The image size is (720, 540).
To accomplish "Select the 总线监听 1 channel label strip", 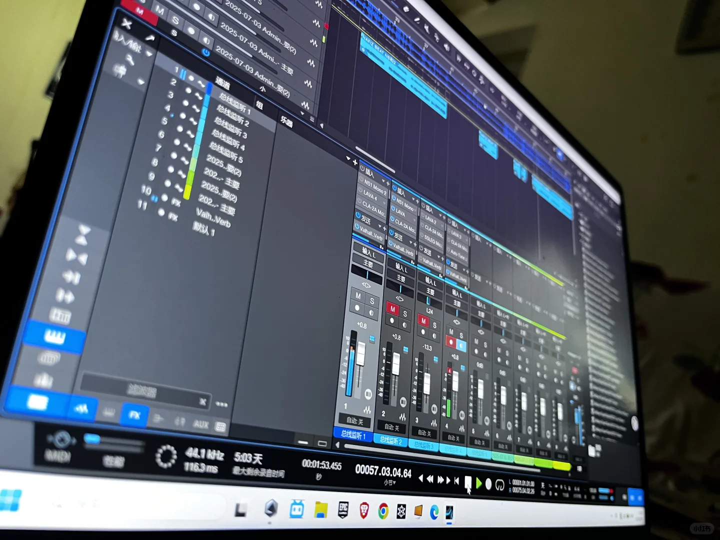I will [x=352, y=434].
